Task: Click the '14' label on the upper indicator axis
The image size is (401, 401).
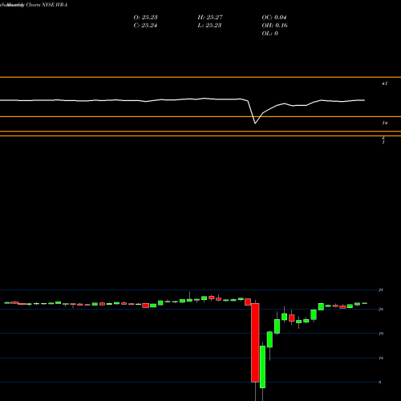Action: tap(384, 123)
